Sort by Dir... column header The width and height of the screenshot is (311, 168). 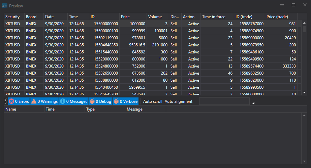(x=175, y=17)
